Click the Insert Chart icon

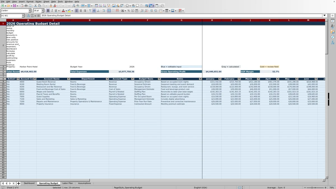[x=118, y=6]
